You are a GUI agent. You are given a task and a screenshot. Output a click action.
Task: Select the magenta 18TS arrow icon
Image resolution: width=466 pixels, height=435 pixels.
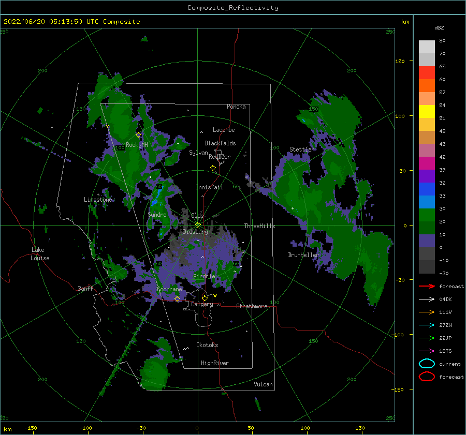coord(427,351)
